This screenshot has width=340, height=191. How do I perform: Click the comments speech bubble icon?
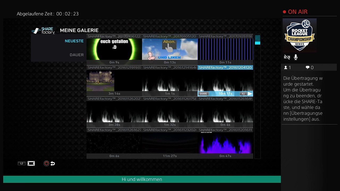click(x=308, y=68)
